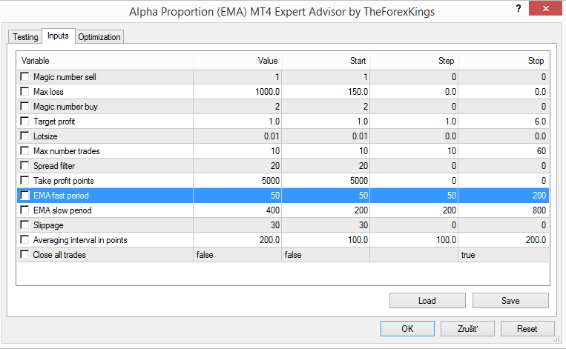Toggle the Take profit points checkbox
The width and height of the screenshot is (566, 349).
coord(24,180)
